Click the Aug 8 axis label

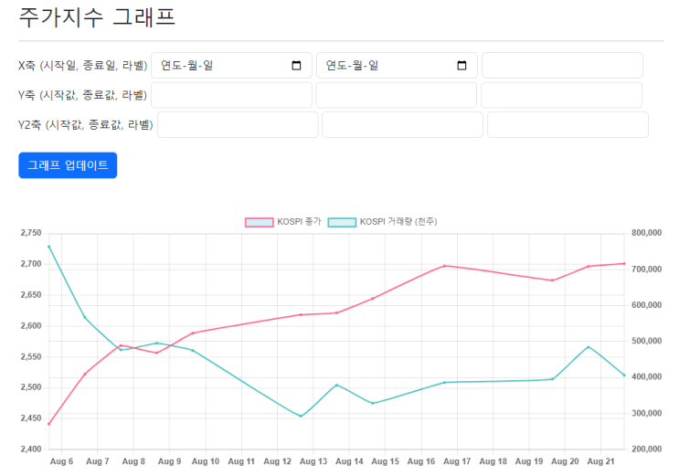click(x=133, y=461)
